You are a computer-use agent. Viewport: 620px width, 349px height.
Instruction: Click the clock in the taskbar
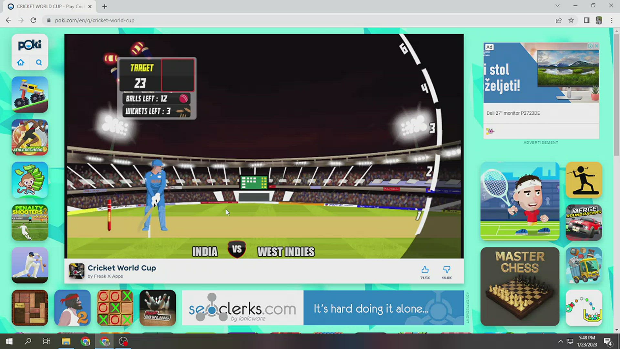(x=588, y=341)
